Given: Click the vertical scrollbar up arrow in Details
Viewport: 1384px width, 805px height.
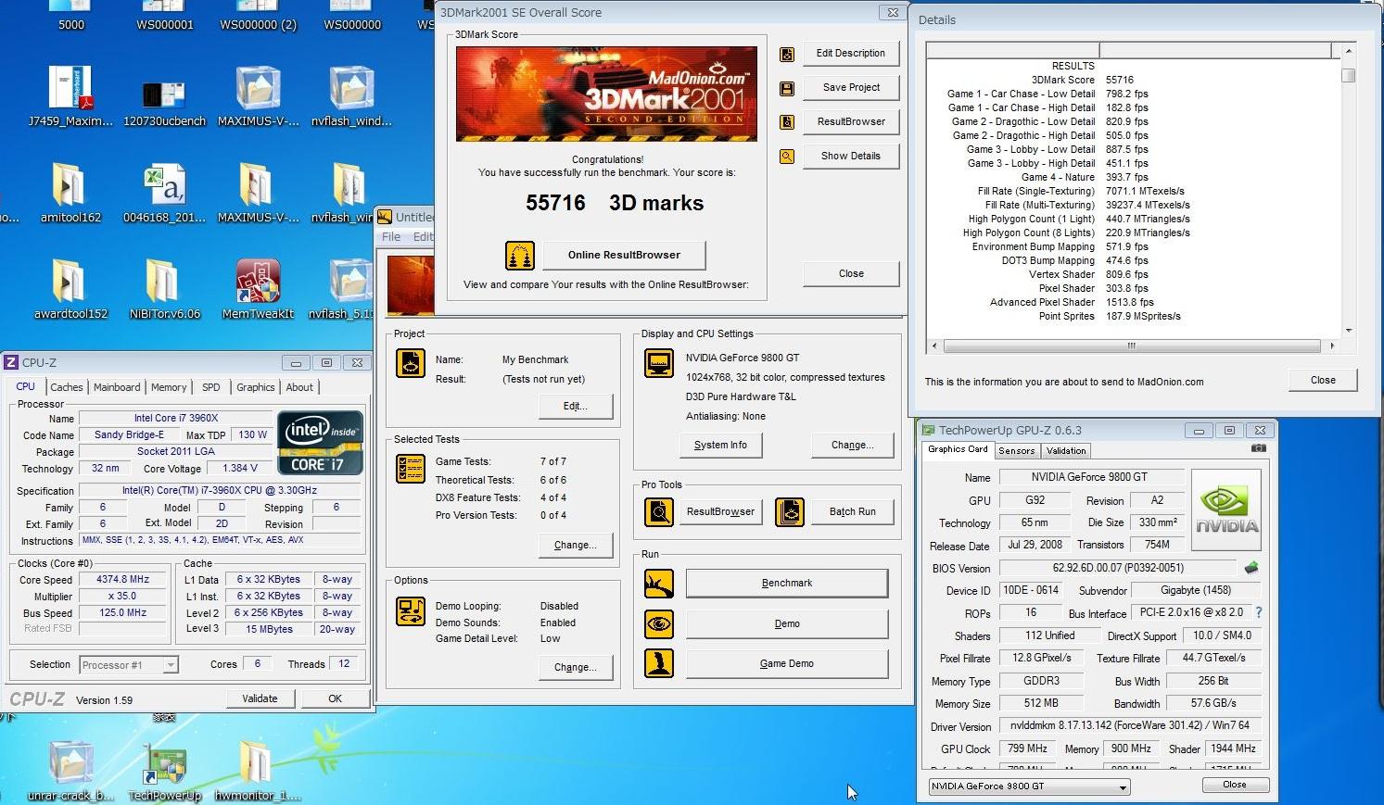Looking at the screenshot, I should (1349, 50).
